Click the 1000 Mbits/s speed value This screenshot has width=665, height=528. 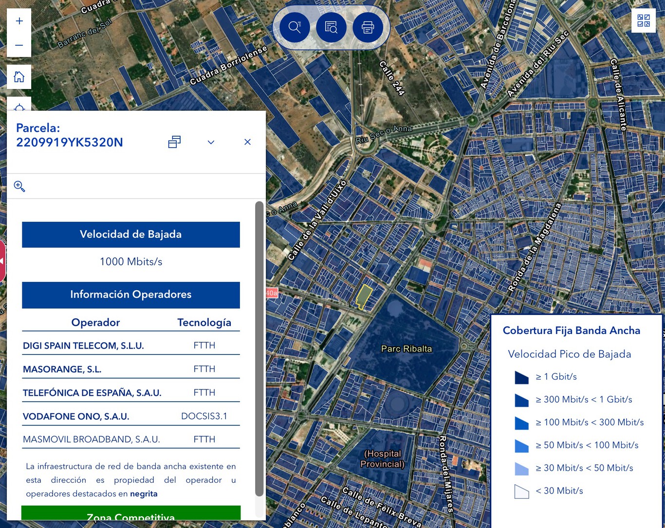(131, 262)
